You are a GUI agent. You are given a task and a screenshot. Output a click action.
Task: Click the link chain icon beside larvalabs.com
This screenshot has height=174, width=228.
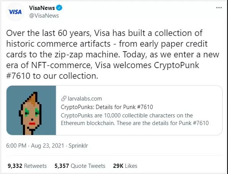point(64,99)
